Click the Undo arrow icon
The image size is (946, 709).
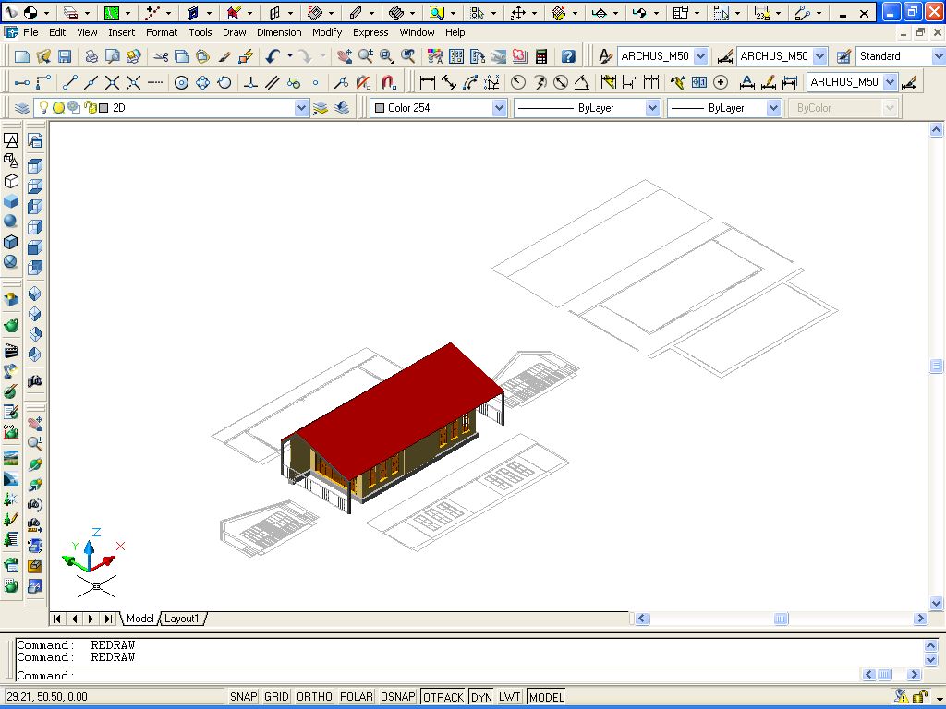pyautogui.click(x=273, y=56)
